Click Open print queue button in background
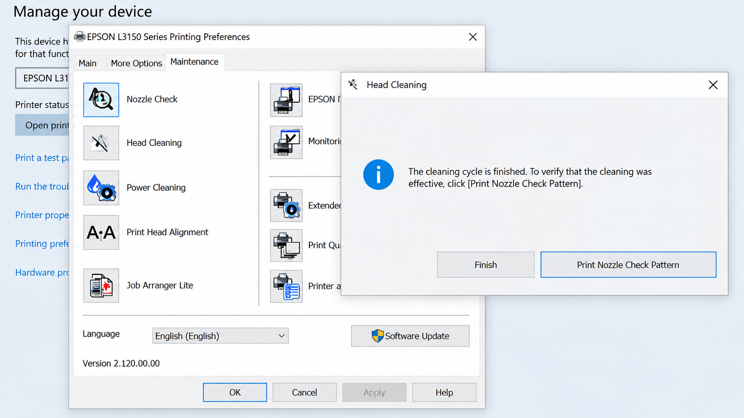Screen dimensions: 744x418 (x=42, y=125)
